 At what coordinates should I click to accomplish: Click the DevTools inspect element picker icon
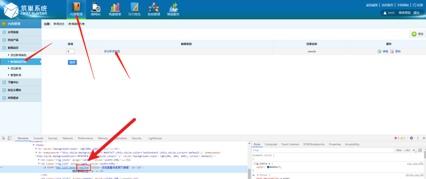[4, 138]
